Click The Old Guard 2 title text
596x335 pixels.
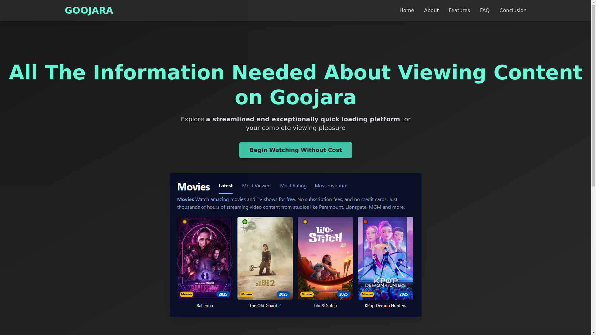265,306
